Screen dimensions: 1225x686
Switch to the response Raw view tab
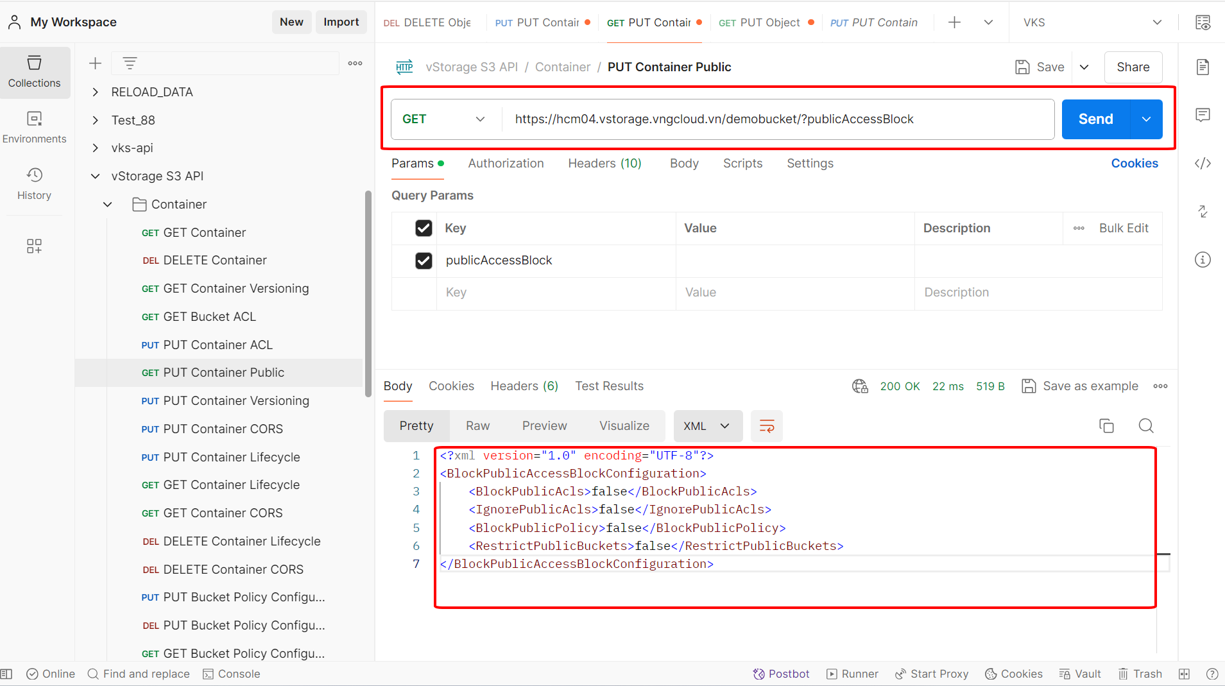tap(477, 426)
